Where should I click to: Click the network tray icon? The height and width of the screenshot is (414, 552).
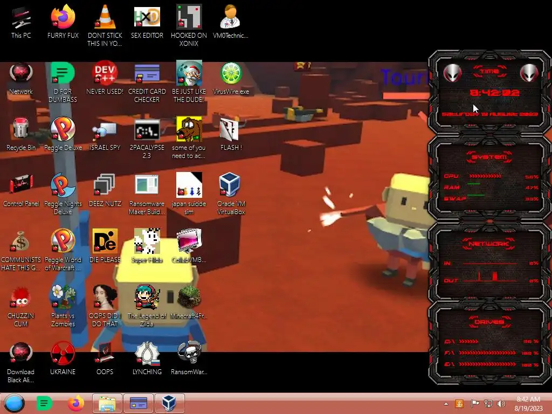coord(488,404)
